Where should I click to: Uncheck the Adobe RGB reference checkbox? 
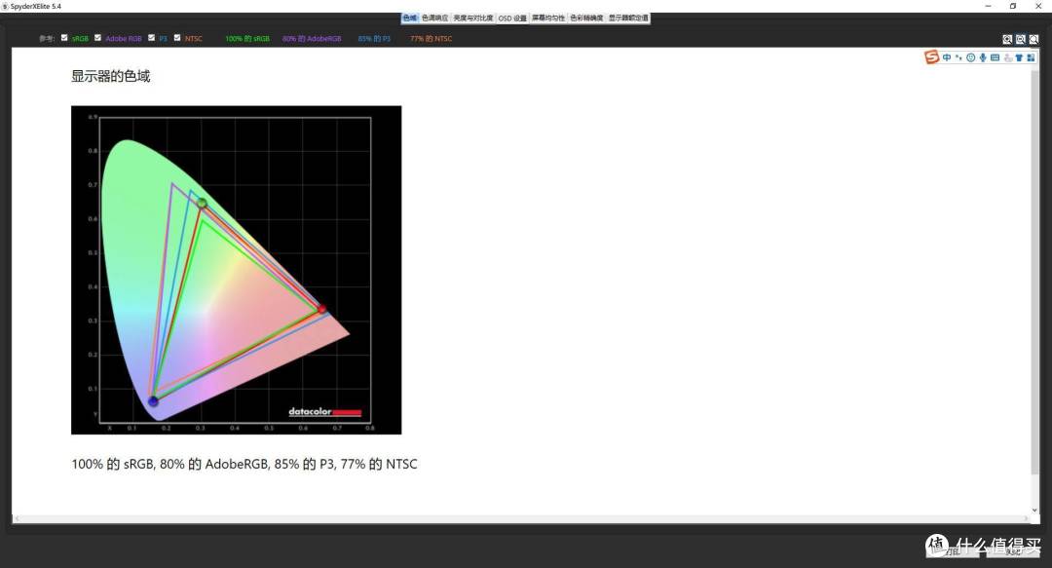(98, 38)
